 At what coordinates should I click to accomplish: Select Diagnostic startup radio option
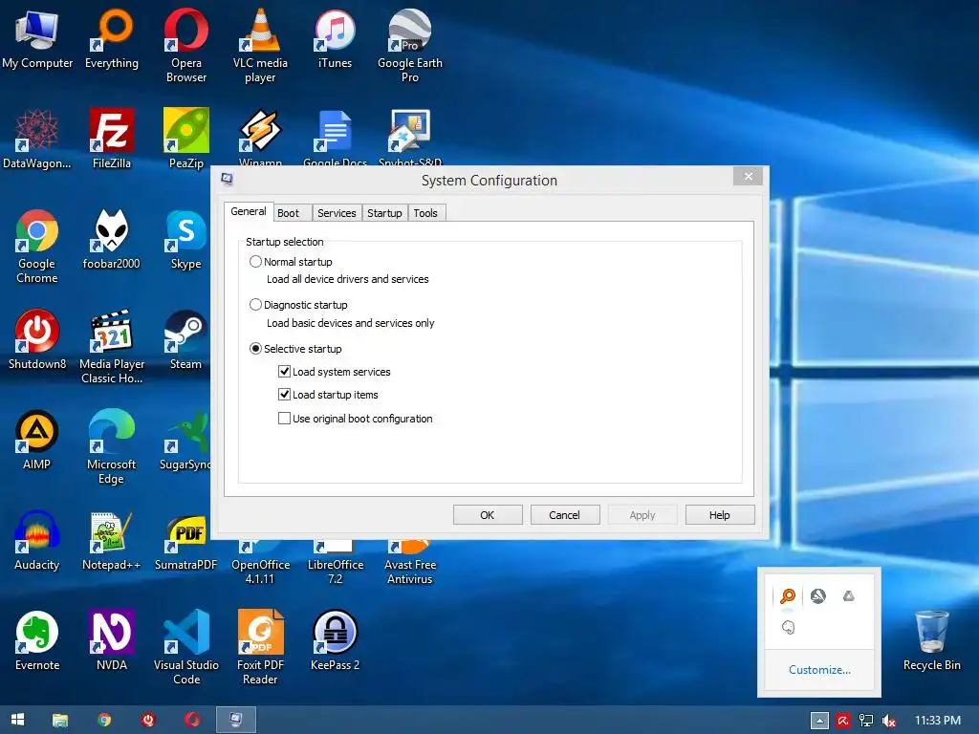[x=255, y=305]
